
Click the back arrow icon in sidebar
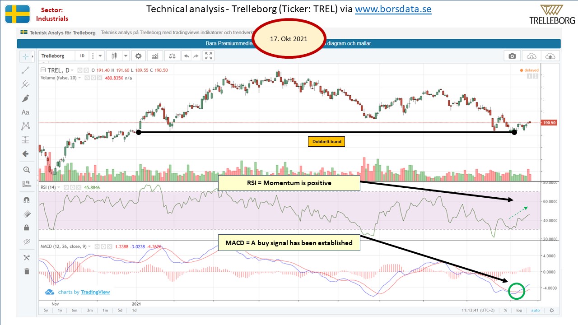point(26,153)
